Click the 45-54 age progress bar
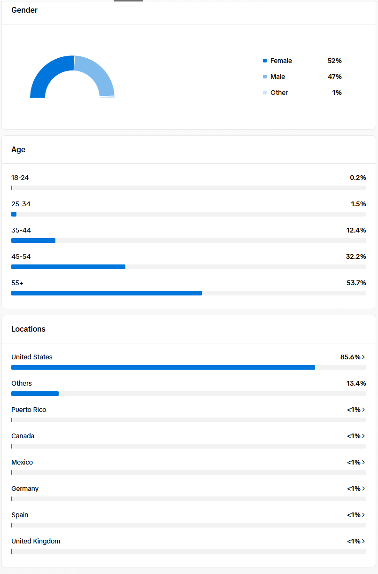This screenshot has height=574, width=378. pyautogui.click(x=189, y=267)
